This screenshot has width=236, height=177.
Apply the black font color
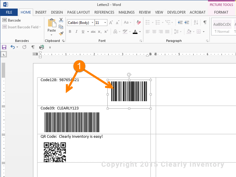click(135, 32)
